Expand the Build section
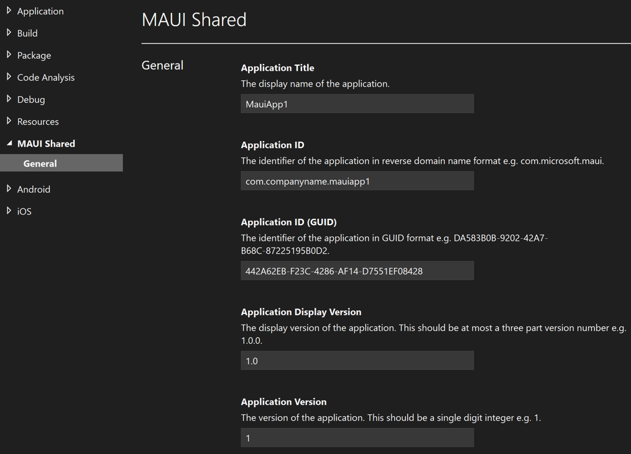Screen dimensions: 631x454 pos(9,33)
